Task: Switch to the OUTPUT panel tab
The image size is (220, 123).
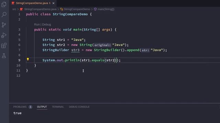Action: pos(42,107)
